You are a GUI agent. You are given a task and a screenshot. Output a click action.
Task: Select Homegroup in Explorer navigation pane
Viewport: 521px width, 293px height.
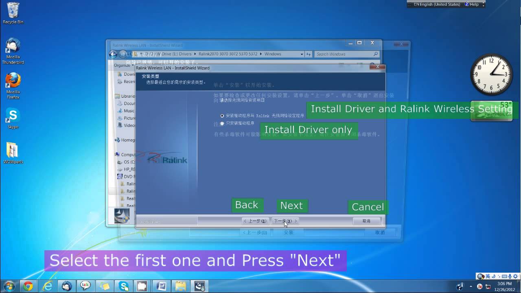click(x=125, y=140)
